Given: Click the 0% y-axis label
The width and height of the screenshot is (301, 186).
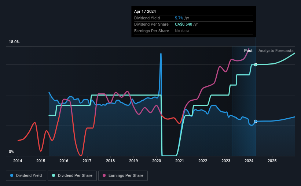Looking at the screenshot, I should coord(11,152).
